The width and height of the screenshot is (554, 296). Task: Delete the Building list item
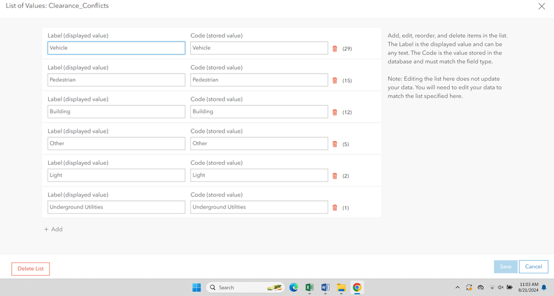[x=334, y=112]
